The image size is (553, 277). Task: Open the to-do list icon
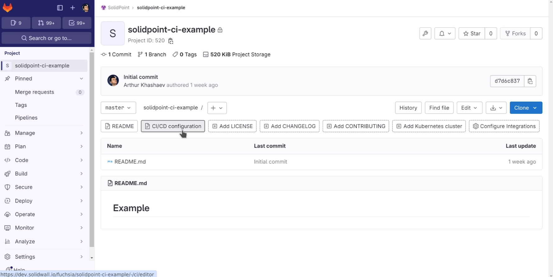[76, 23]
